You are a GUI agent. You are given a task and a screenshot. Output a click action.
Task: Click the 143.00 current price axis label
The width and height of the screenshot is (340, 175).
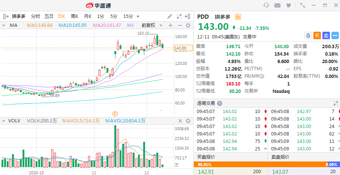(x=183, y=48)
